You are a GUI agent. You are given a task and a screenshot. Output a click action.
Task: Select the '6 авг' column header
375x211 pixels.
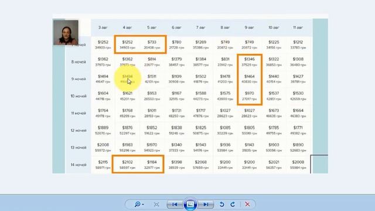[176, 28]
